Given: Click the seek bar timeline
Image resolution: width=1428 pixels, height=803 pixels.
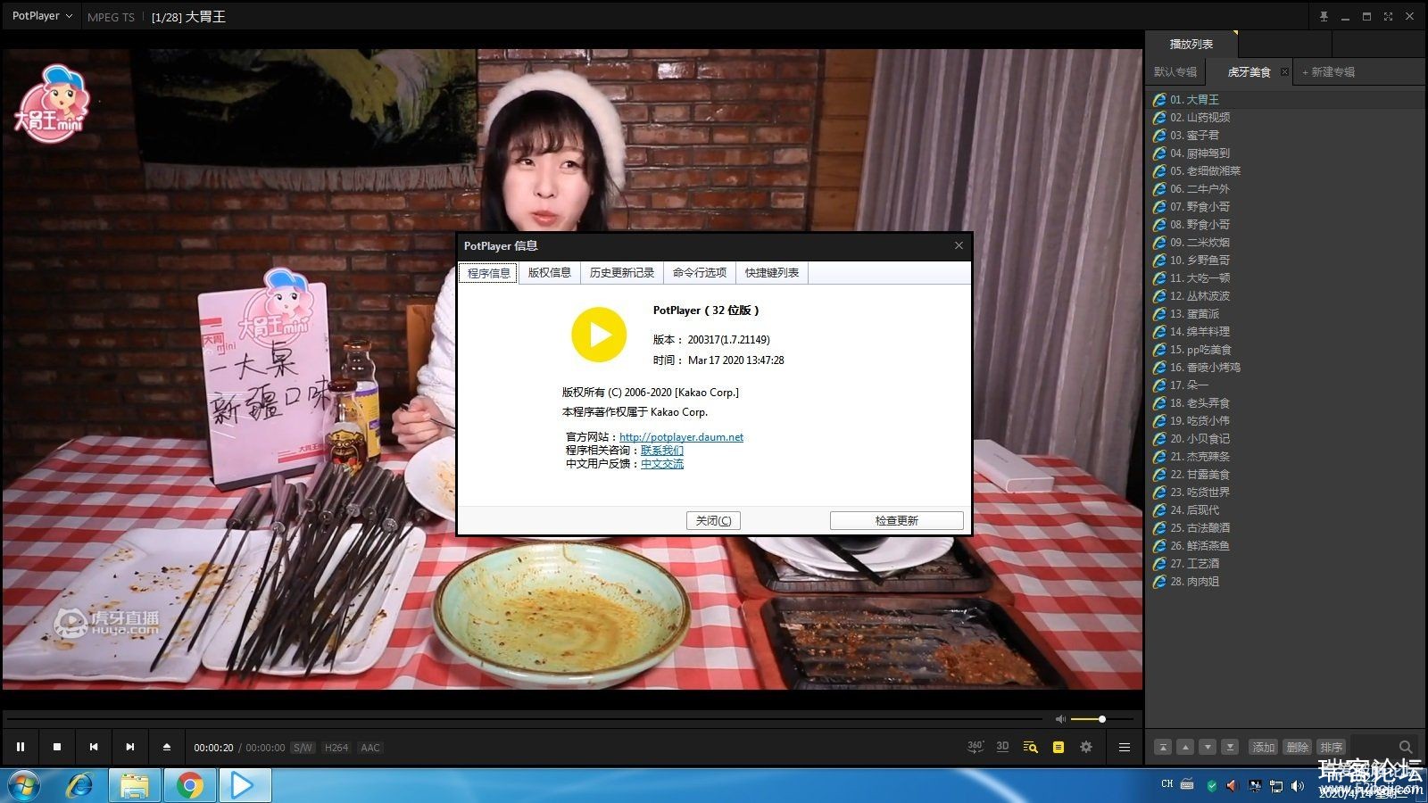Looking at the screenshot, I should click(x=524, y=719).
